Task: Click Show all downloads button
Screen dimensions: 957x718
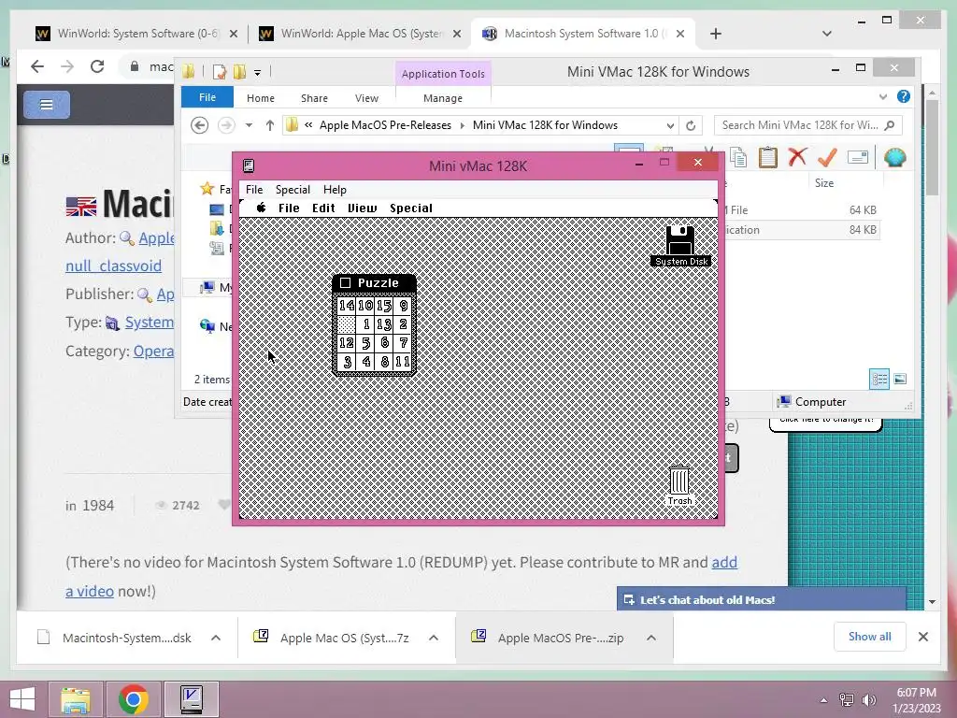Action: point(870,637)
